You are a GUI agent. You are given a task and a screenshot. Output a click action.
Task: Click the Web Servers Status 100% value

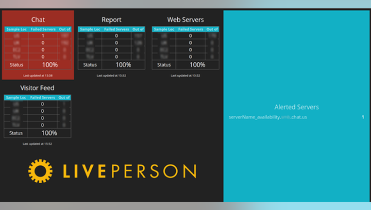(197, 65)
